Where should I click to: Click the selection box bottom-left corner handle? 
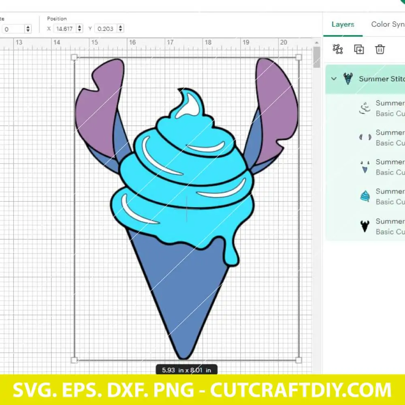click(x=74, y=360)
